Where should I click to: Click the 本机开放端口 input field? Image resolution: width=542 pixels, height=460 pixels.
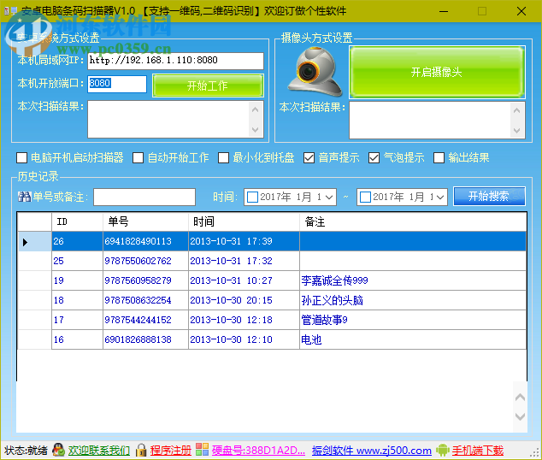117,84
